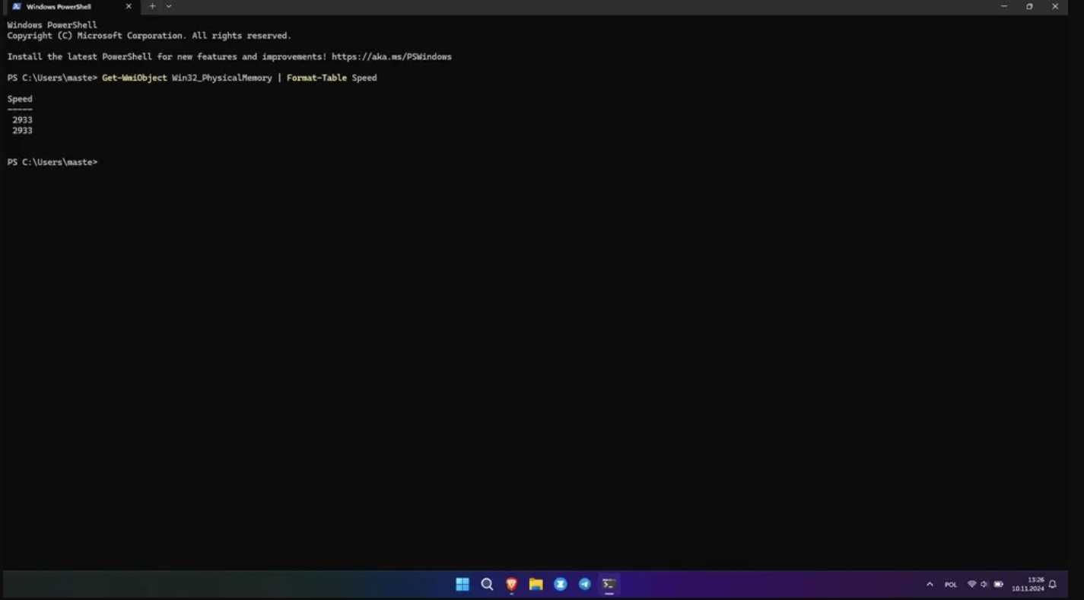Open the Windows Start menu
This screenshot has height=600, width=1084.
463,584
